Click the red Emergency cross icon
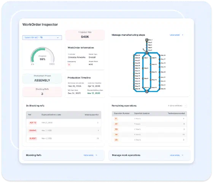 coord(69,65)
